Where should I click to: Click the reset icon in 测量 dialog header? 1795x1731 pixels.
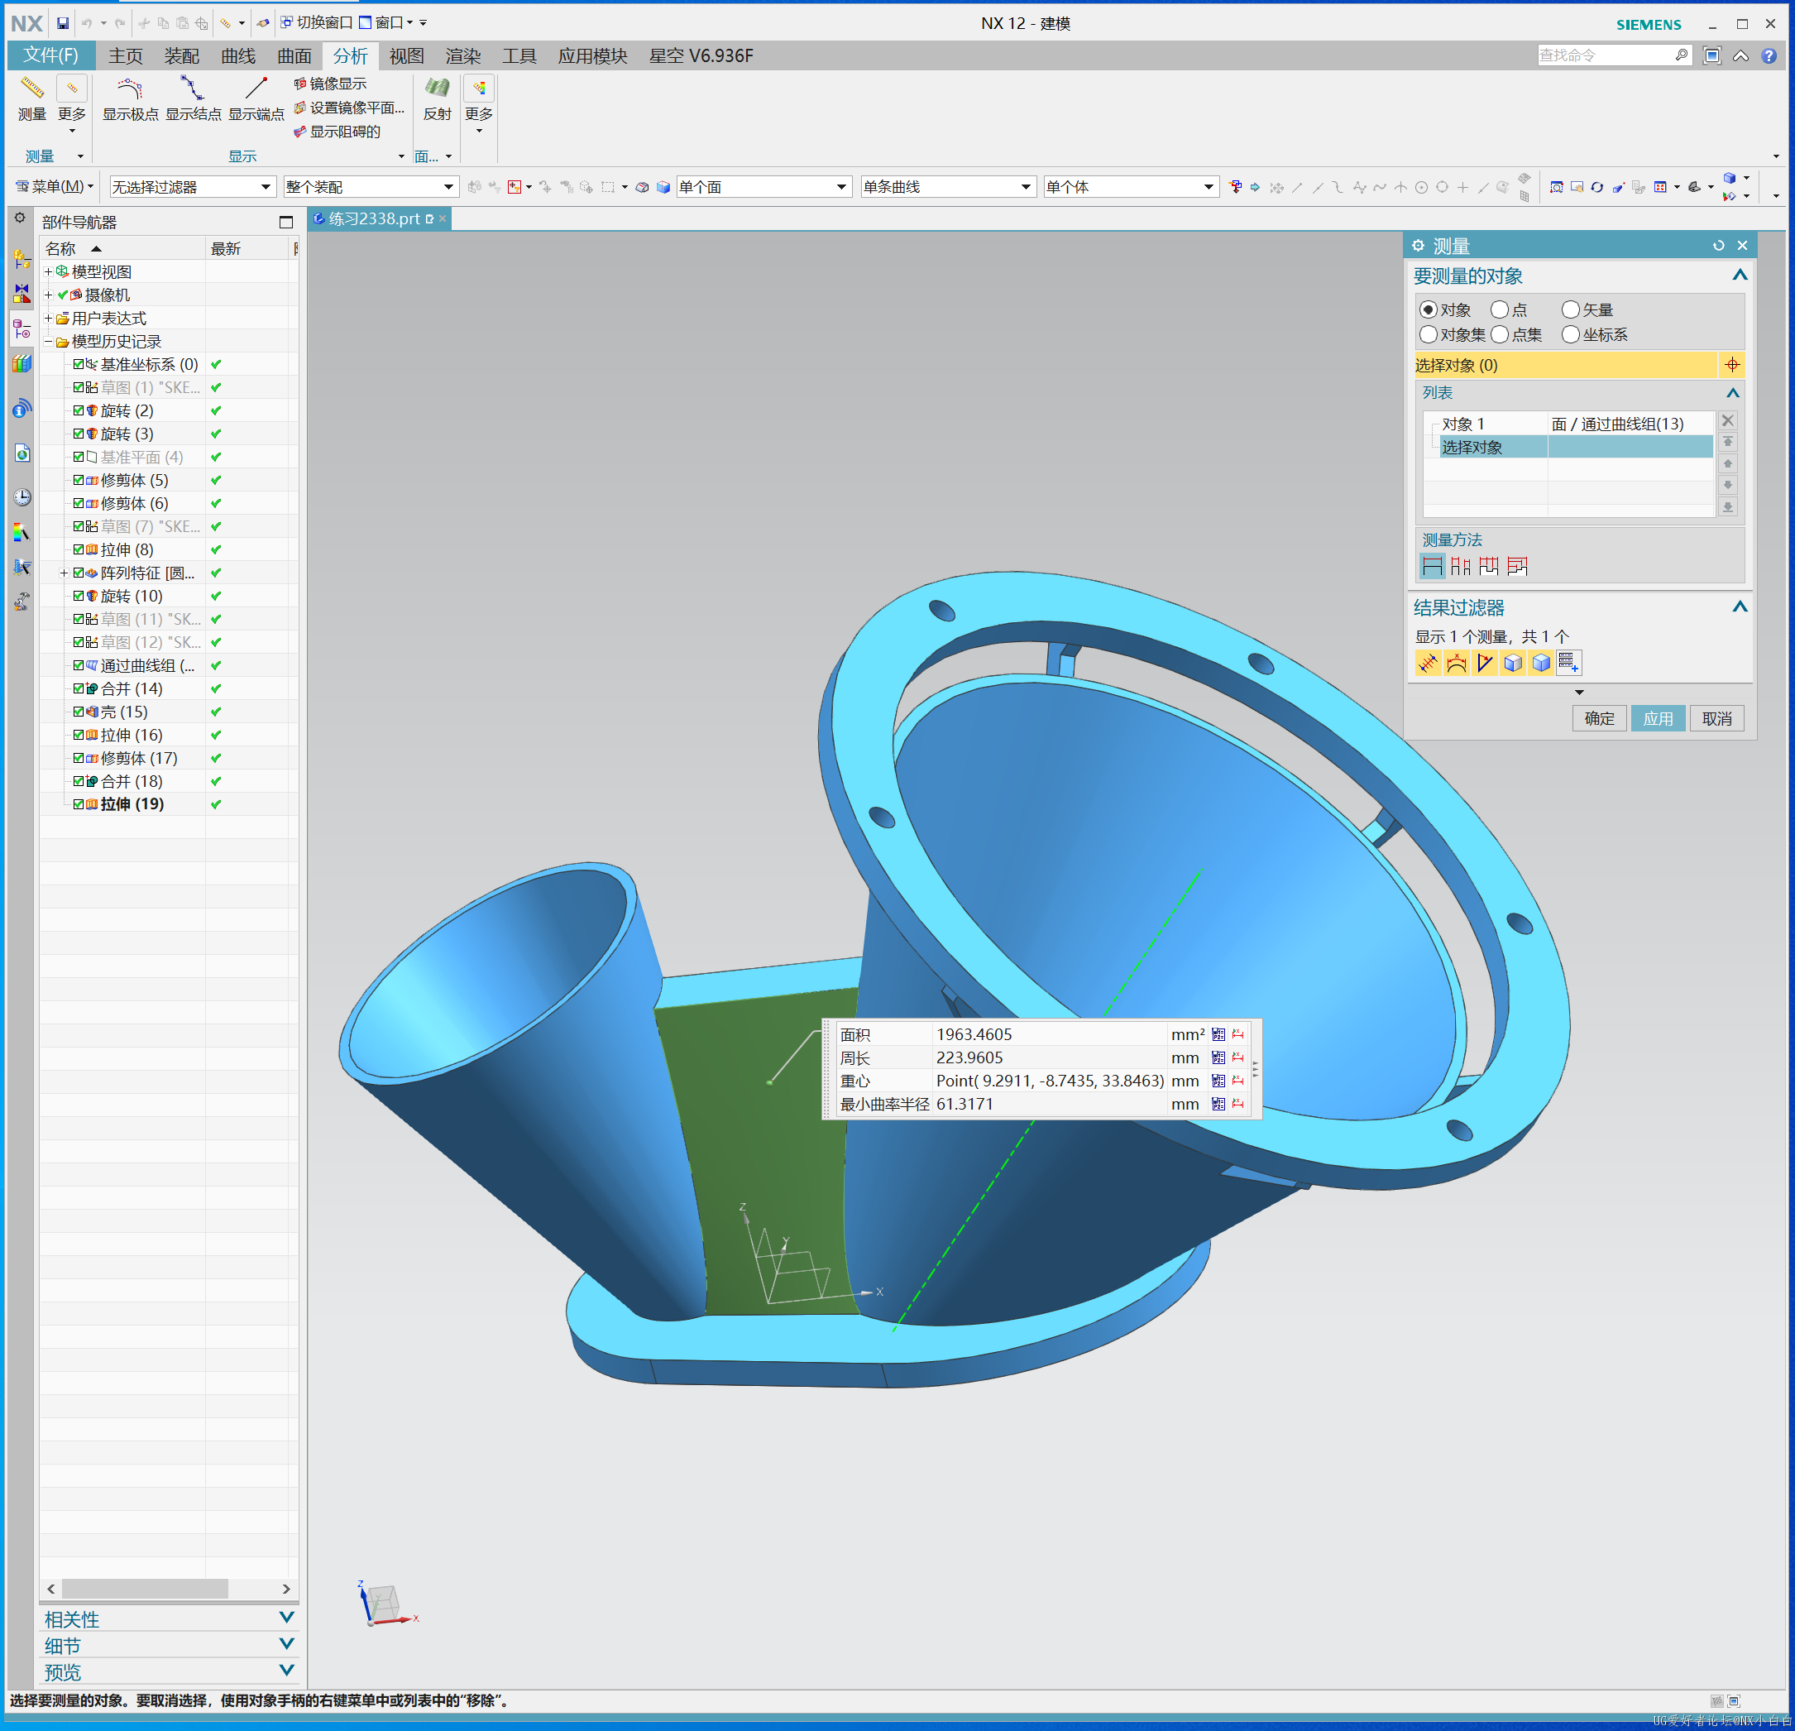[x=1718, y=246]
